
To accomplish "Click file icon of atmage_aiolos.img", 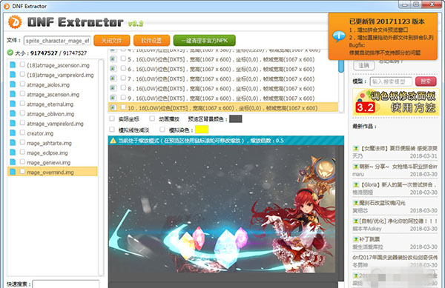I will tap(13, 84).
